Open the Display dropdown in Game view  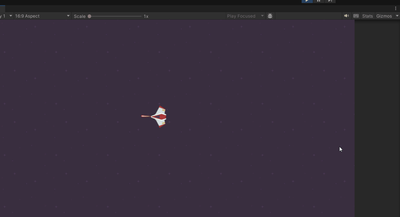tap(7, 16)
